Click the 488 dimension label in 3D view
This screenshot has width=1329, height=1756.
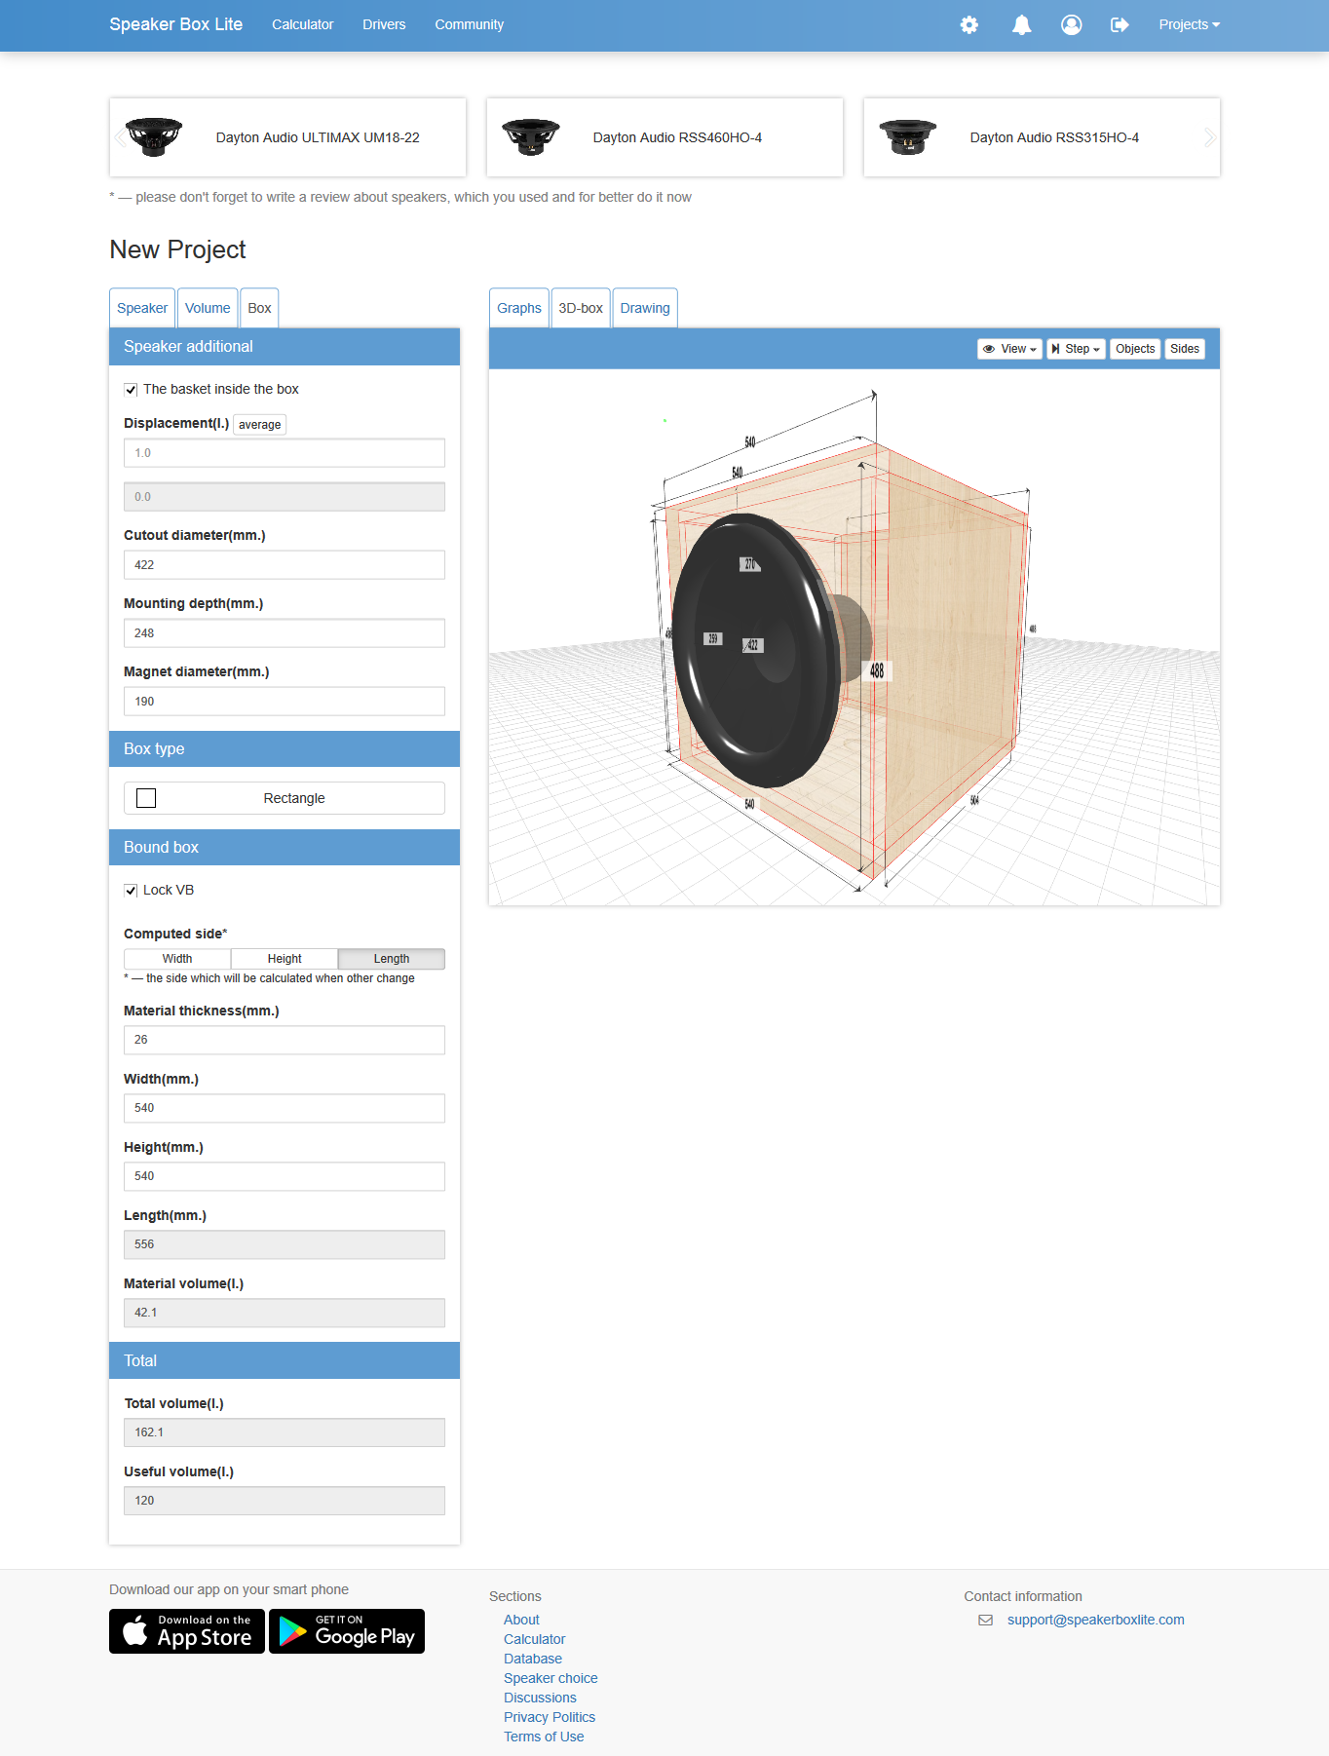coord(877,671)
